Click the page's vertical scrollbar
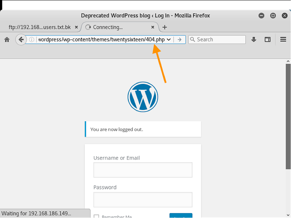 click(x=288, y=116)
